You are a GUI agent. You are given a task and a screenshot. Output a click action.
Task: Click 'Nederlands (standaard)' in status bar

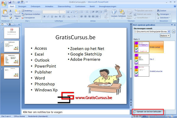38,116
